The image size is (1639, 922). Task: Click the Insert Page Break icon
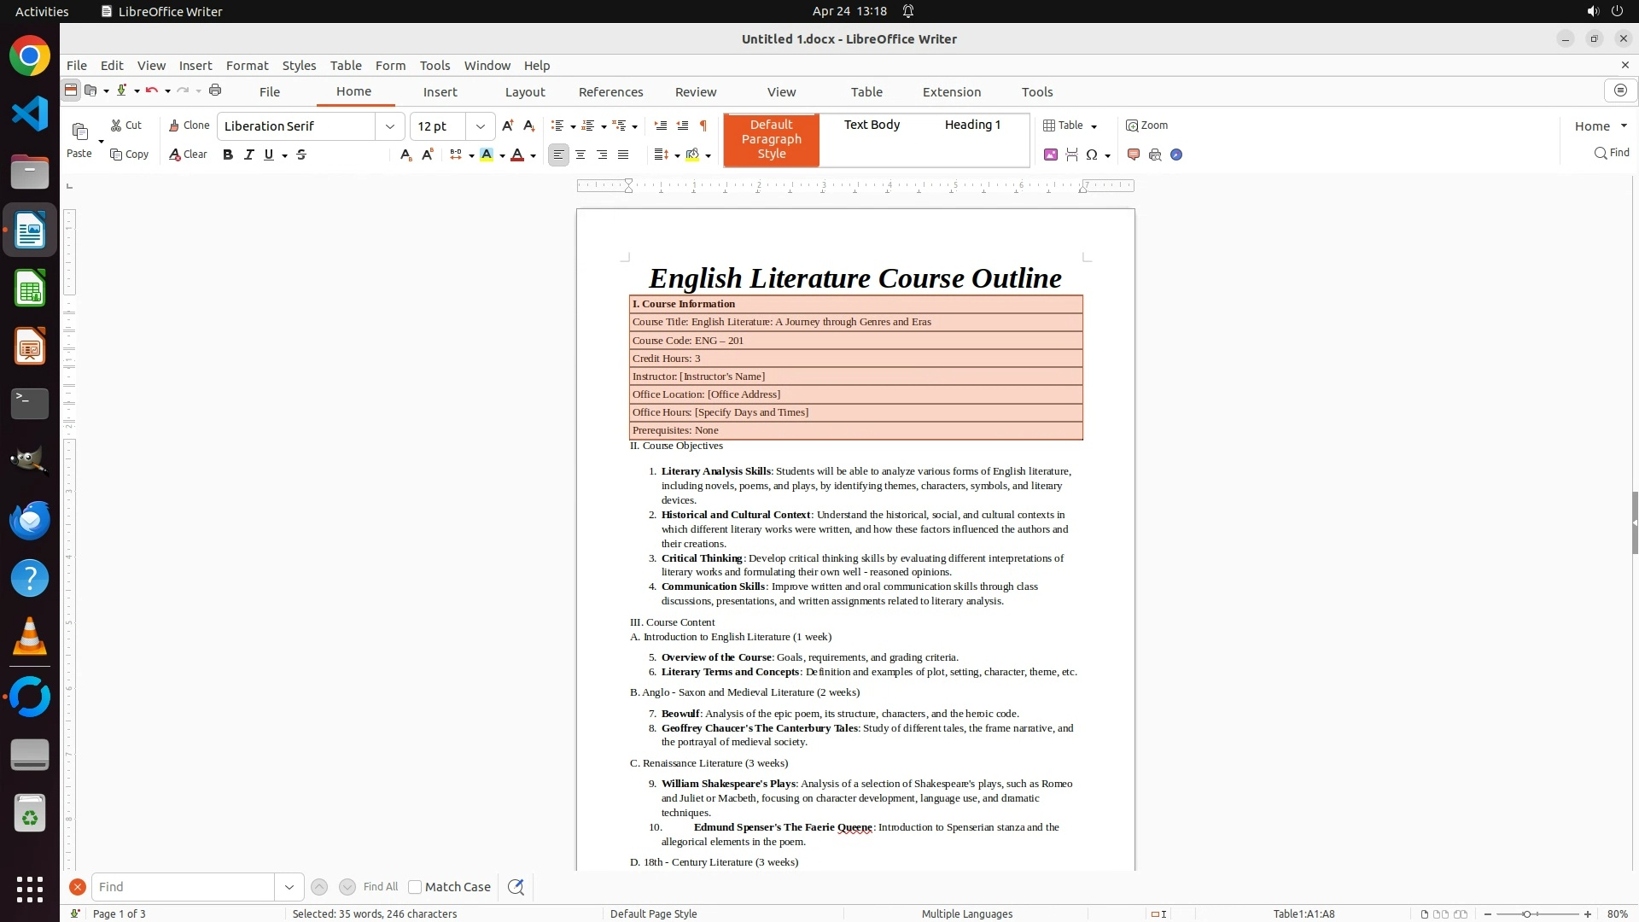(x=1071, y=155)
